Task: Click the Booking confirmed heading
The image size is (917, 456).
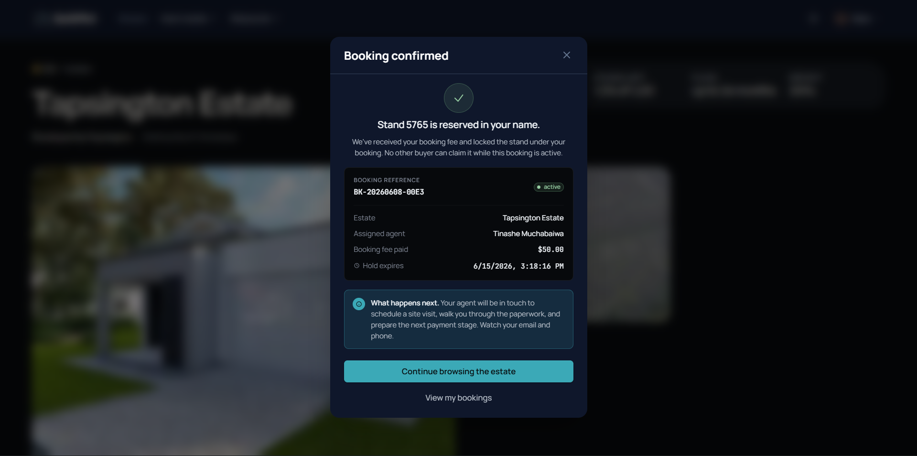Action: (396, 56)
